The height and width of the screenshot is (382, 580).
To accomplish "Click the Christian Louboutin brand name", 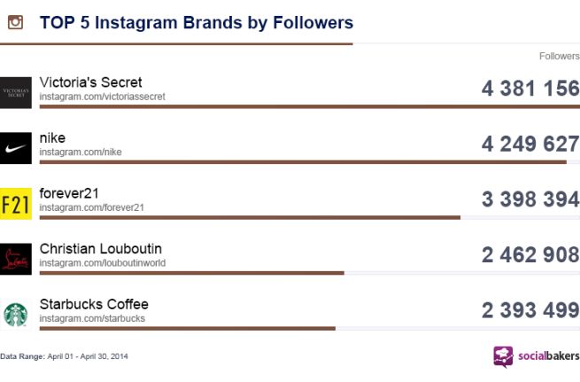I will click(101, 248).
